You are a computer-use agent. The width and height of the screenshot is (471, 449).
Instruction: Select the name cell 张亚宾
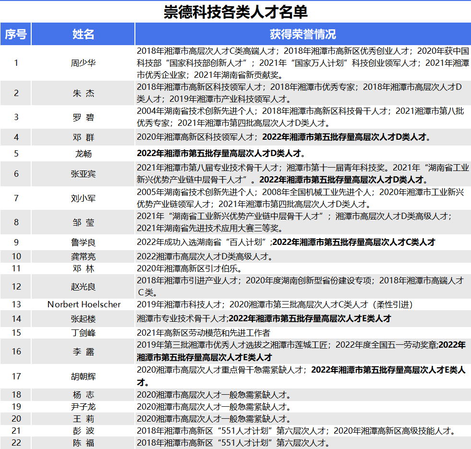click(83, 174)
